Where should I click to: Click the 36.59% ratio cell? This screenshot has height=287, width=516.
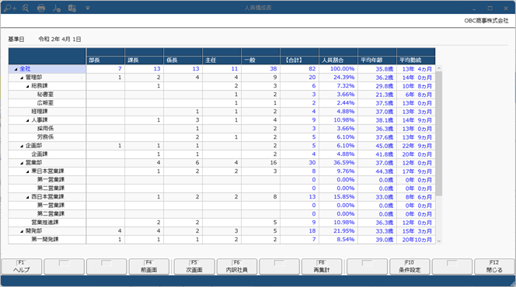pyautogui.click(x=338, y=163)
